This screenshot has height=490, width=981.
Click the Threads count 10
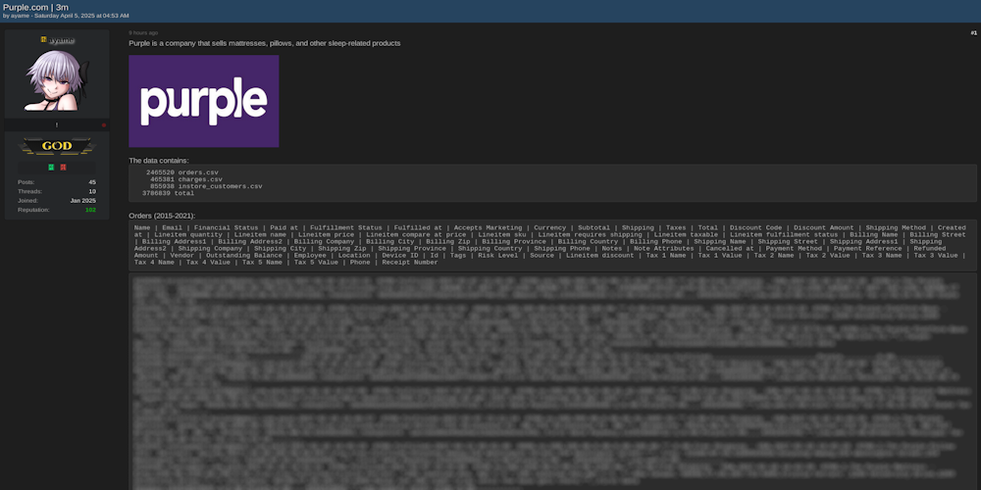tap(92, 191)
